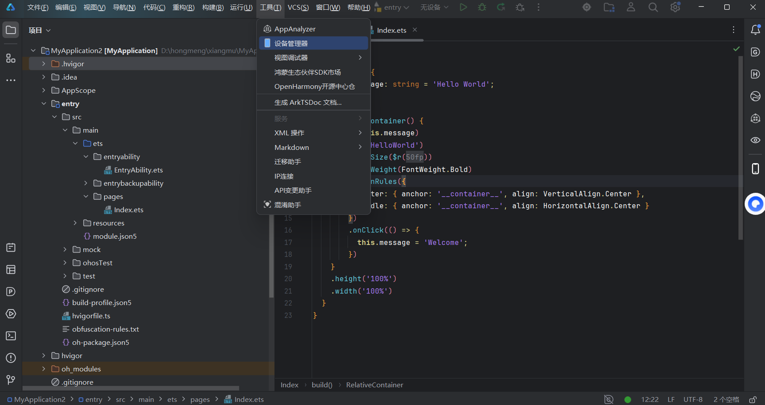The image size is (765, 405).
Task: Click the Run green play icon
Action: pyautogui.click(x=463, y=7)
